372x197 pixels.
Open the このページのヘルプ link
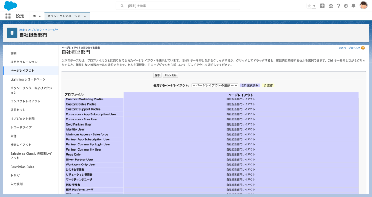tap(349, 48)
